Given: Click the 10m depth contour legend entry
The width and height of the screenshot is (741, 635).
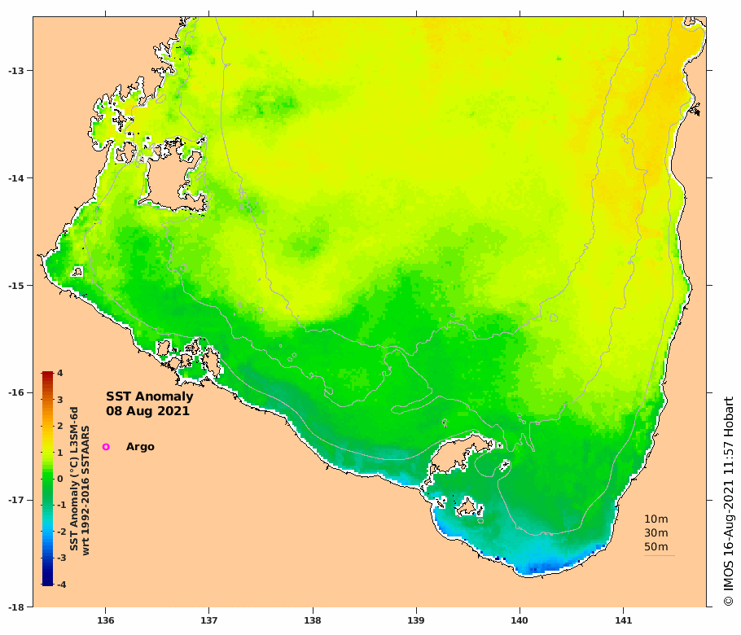Looking at the screenshot, I should tap(656, 519).
